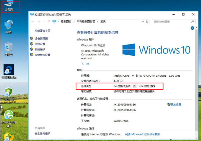The width and height of the screenshot is (201, 141).
Task: Click 更改设置 link
Action: click(x=176, y=105)
